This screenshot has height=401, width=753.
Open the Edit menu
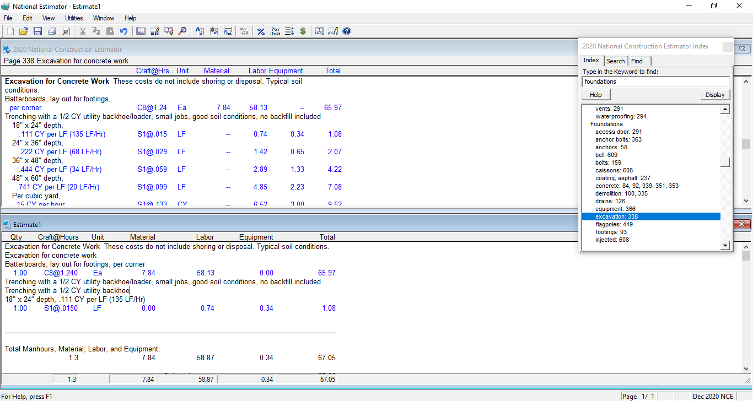click(28, 18)
